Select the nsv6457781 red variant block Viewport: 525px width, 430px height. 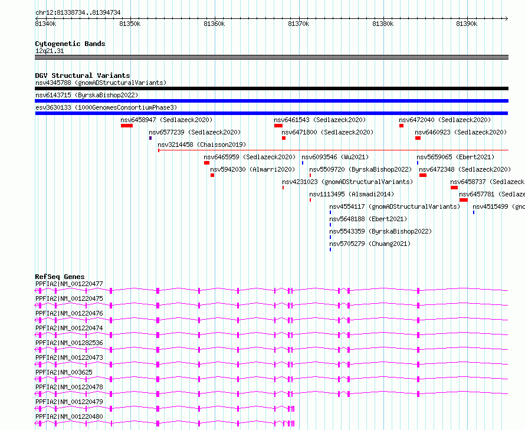[x=464, y=200]
